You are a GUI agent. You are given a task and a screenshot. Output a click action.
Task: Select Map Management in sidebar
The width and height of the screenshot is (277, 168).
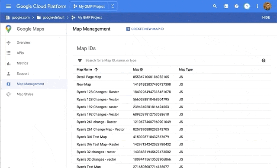pyautogui.click(x=30, y=84)
